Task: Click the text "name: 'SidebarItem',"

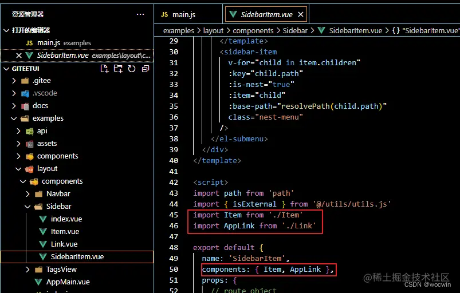Action: (x=246, y=259)
